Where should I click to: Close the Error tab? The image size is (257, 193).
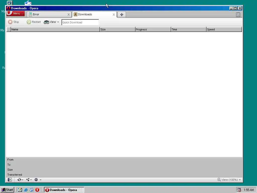pyautogui.click(x=69, y=15)
